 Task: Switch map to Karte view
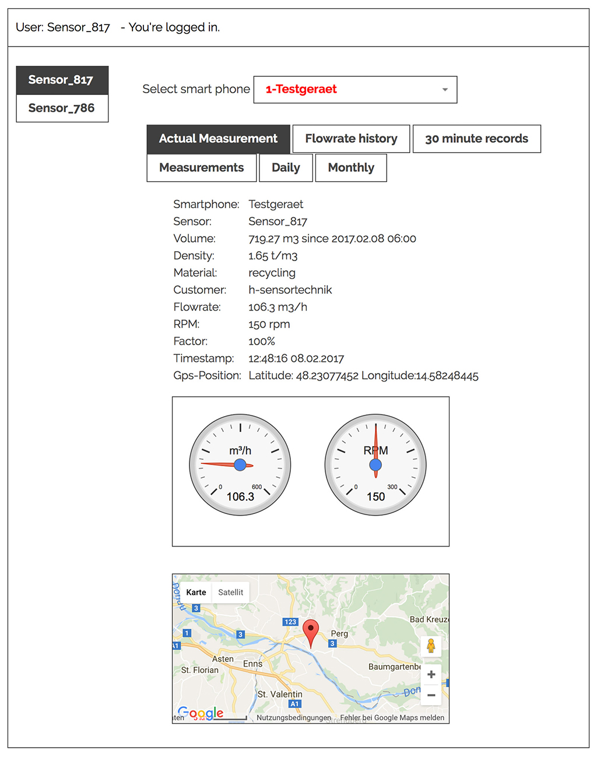[196, 592]
